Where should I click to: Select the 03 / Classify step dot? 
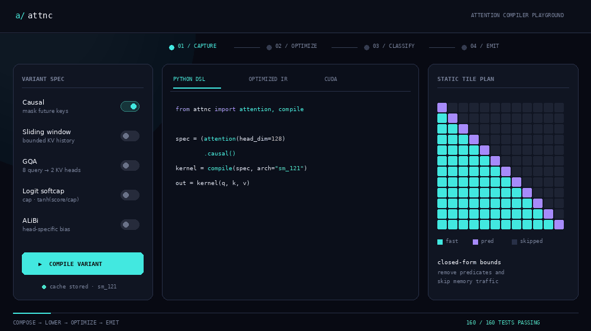click(367, 47)
